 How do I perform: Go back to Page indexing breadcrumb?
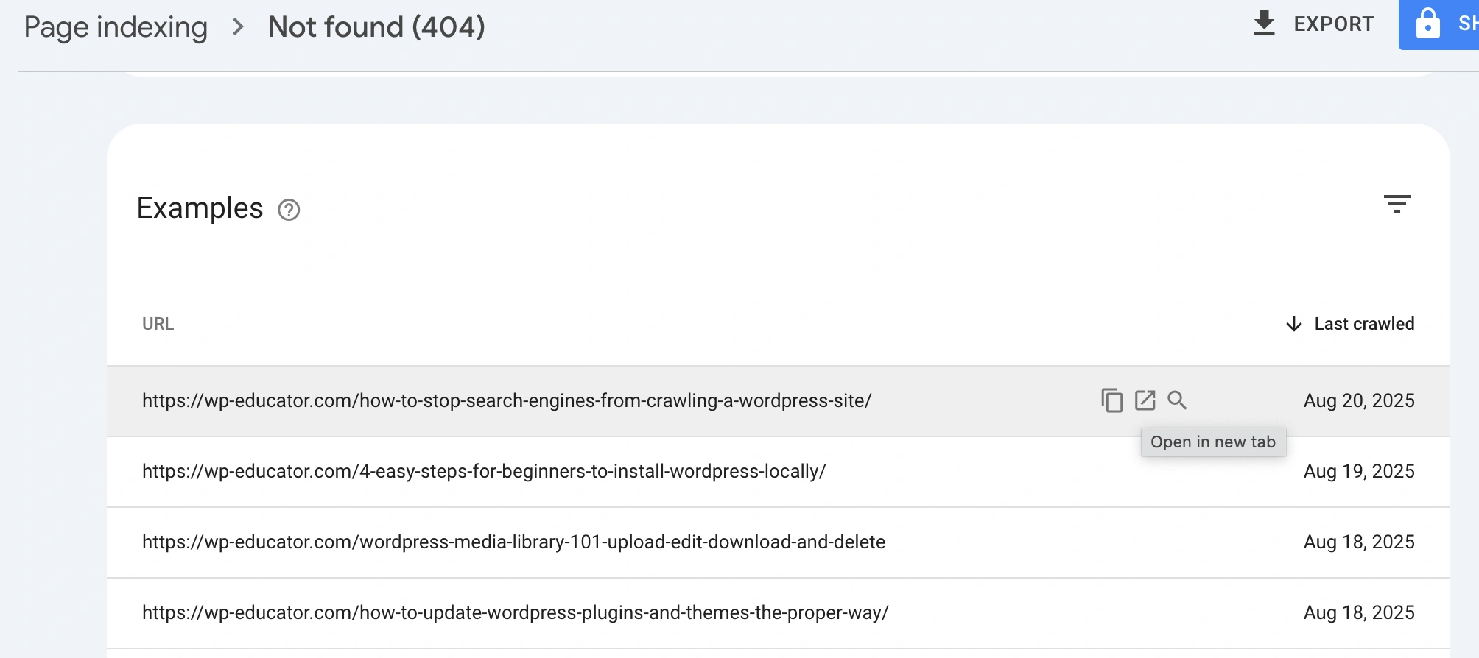pos(116,27)
